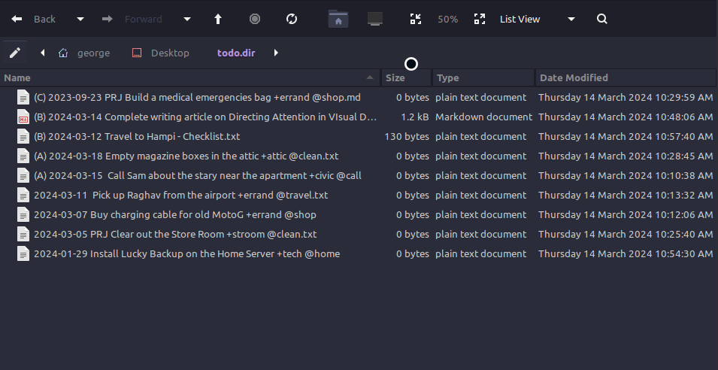Open the Computer icon in toolbar
The image size is (718, 370).
(375, 19)
